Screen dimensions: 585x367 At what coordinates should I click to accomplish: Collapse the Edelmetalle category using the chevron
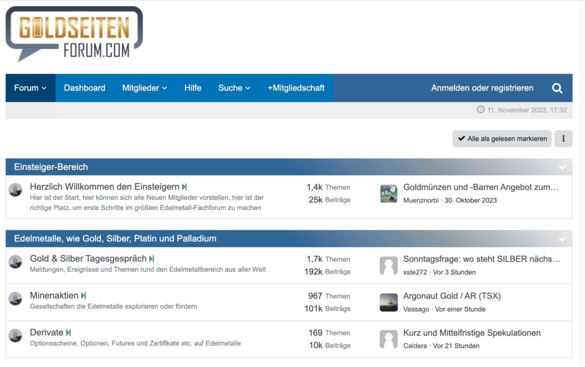tap(562, 239)
